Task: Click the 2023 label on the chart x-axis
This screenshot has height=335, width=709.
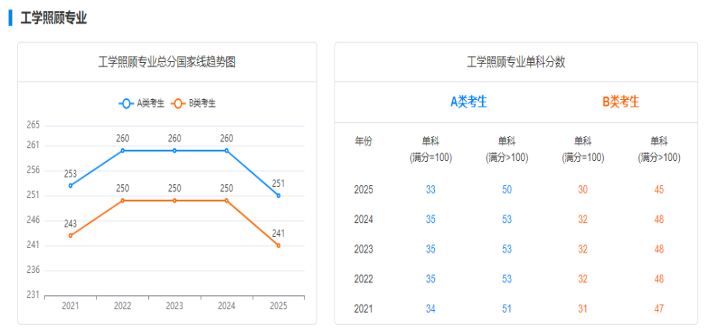Action: pos(174,306)
